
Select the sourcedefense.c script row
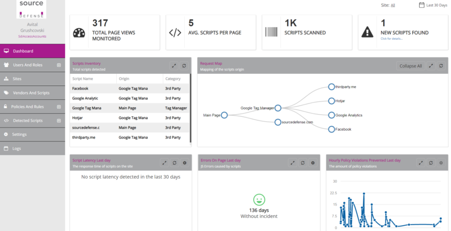[129, 127]
